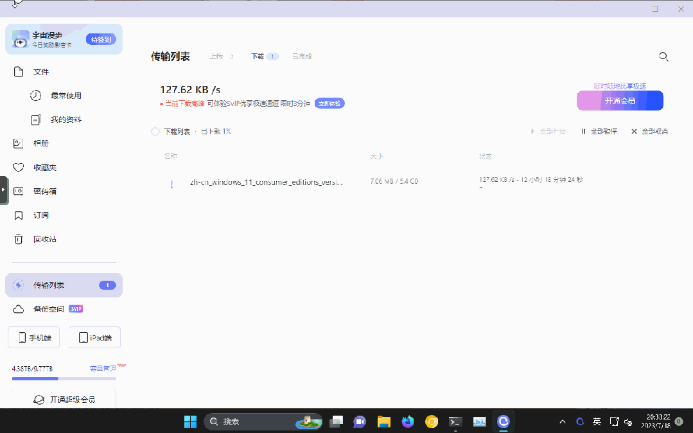Open the monitor chart app in the taskbar

480,421
